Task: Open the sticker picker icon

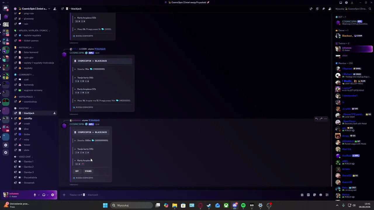Action: pyautogui.click(x=314, y=195)
